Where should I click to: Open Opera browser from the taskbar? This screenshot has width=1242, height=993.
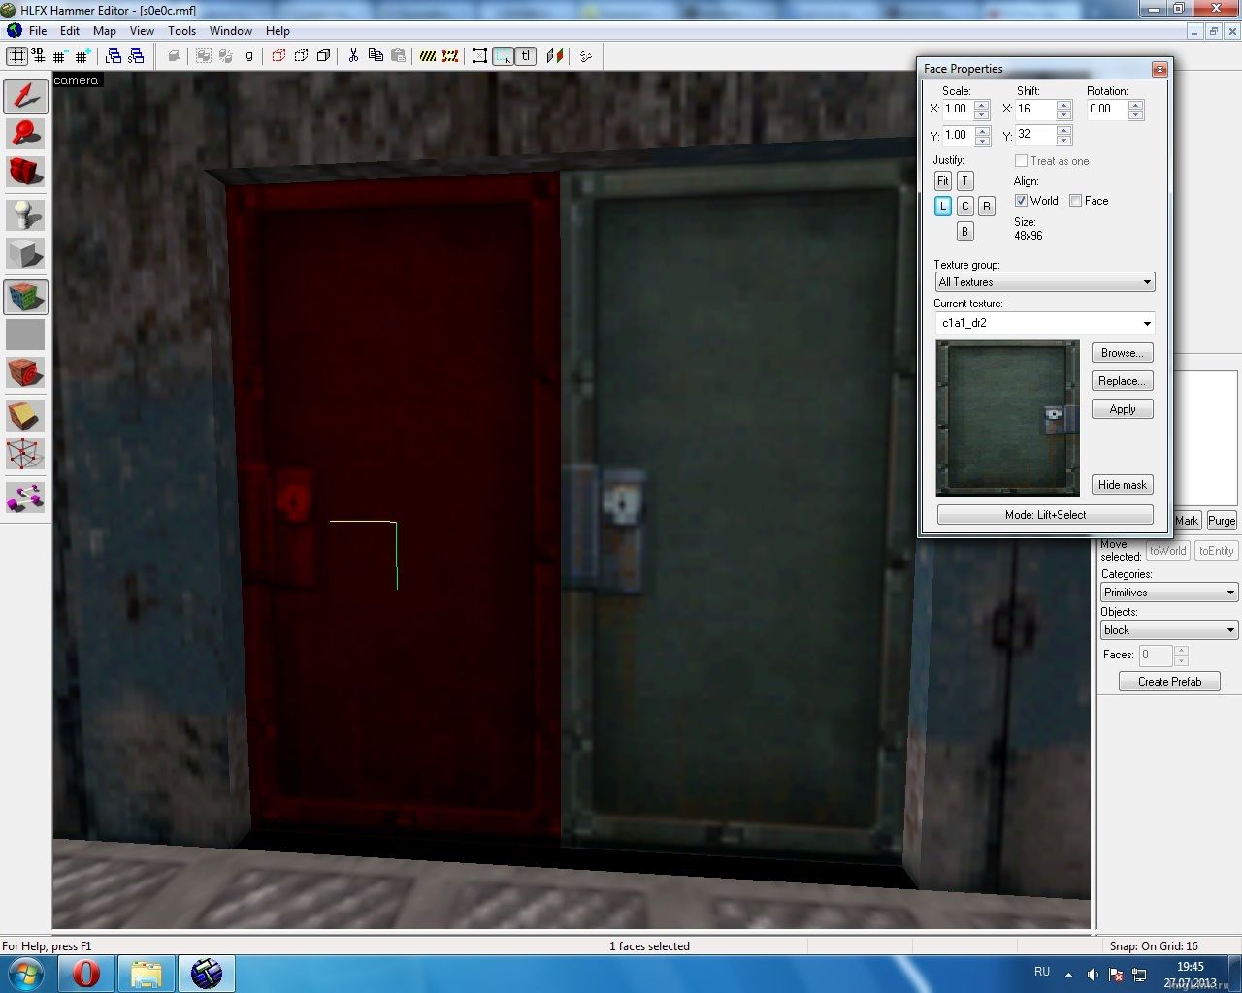(x=86, y=973)
